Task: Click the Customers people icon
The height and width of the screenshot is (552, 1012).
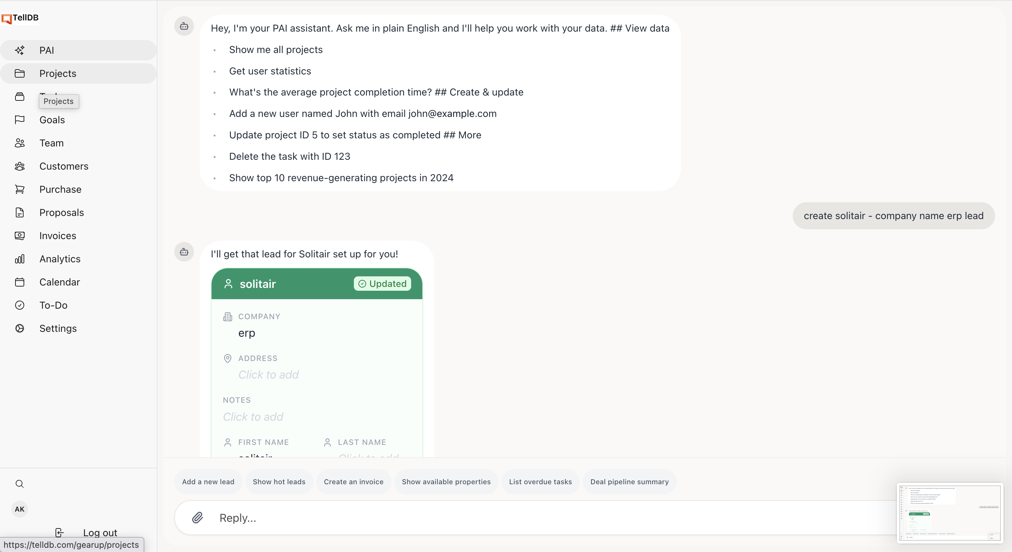Action: click(20, 166)
